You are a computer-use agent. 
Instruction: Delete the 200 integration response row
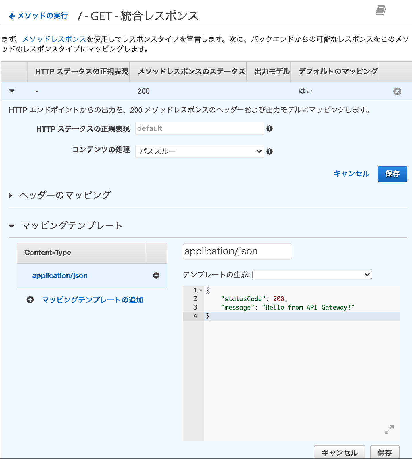point(397,91)
